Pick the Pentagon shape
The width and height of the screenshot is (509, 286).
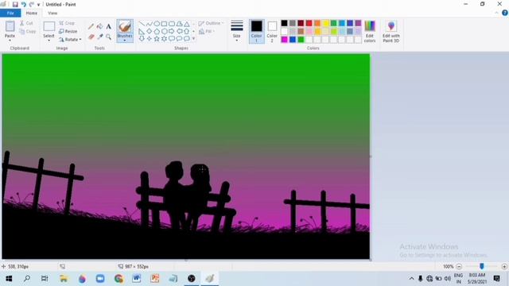click(157, 32)
